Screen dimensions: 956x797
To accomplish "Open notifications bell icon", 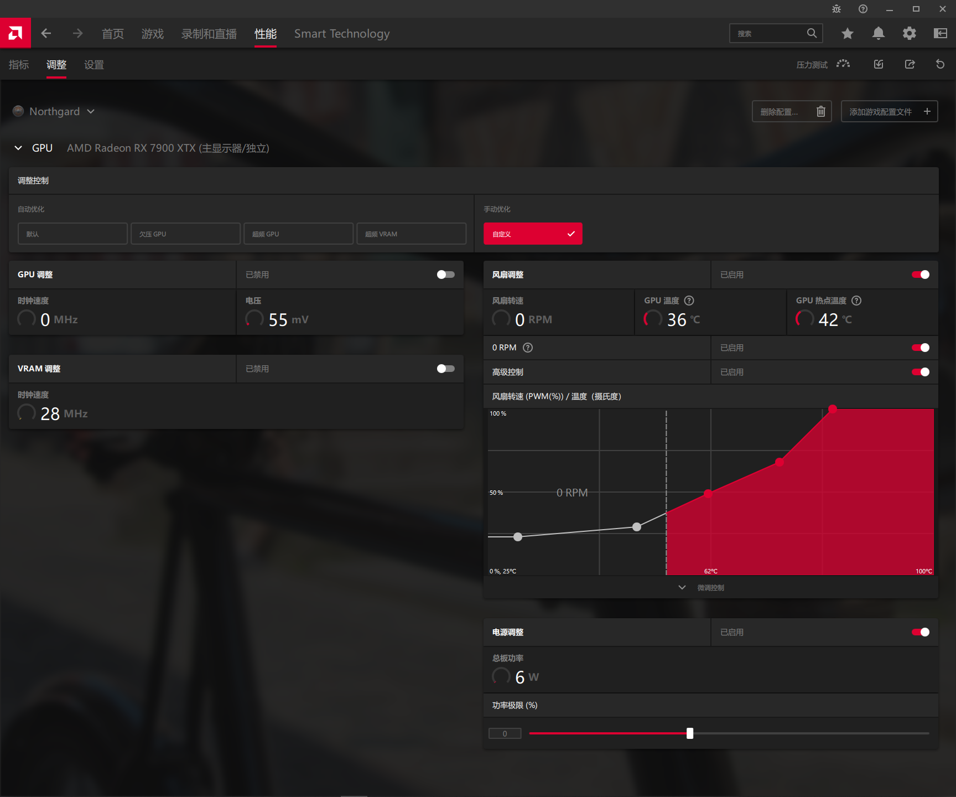I will (878, 33).
